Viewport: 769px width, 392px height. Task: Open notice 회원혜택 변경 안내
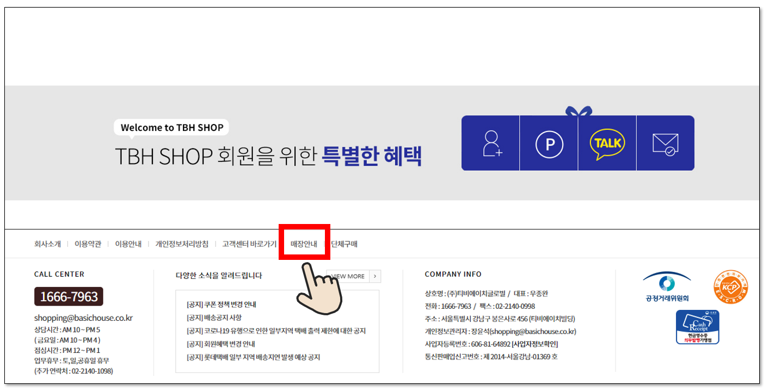pos(220,344)
